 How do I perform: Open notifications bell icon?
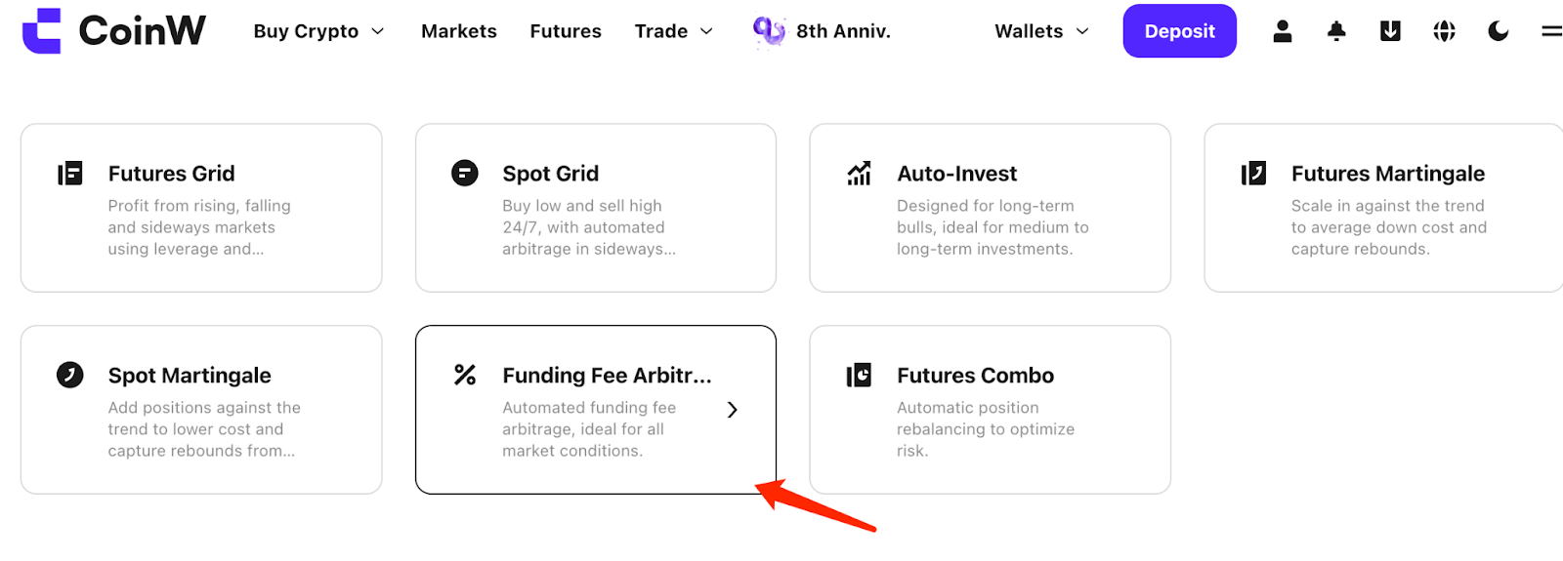[x=1336, y=31]
